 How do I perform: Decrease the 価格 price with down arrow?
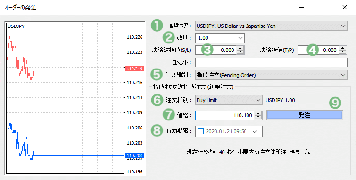click(258, 118)
